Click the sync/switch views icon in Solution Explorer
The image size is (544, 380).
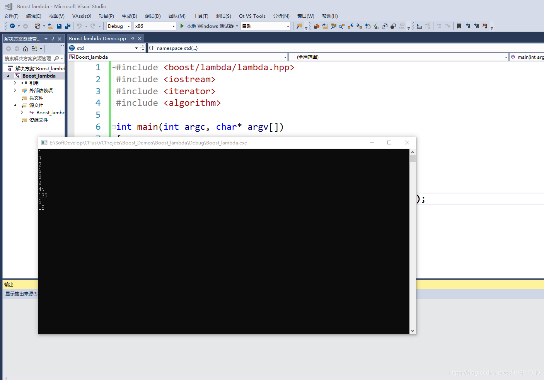[x=34, y=49]
